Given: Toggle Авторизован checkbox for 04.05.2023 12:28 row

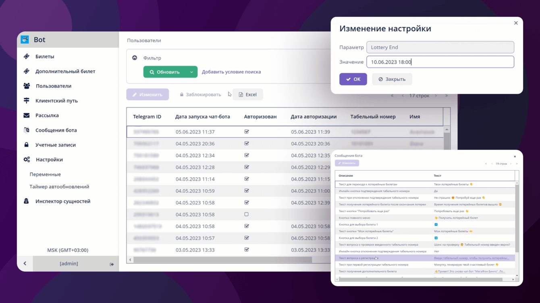Looking at the screenshot, I should pyautogui.click(x=247, y=167).
